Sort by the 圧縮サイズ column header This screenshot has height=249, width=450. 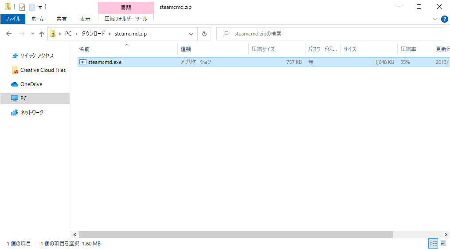(277, 49)
